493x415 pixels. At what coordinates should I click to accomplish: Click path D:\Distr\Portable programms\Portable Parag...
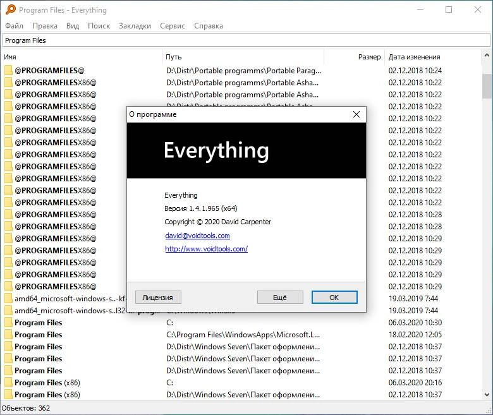click(x=244, y=70)
